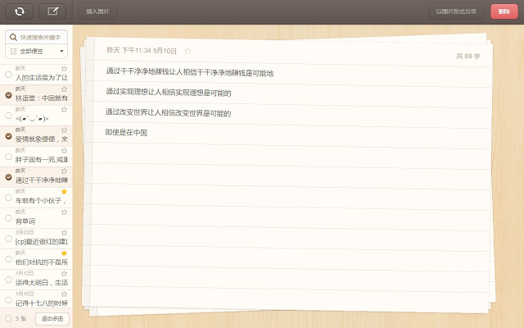Star the note 记得十七八的时候
This screenshot has height=328, width=524.
[64, 294]
